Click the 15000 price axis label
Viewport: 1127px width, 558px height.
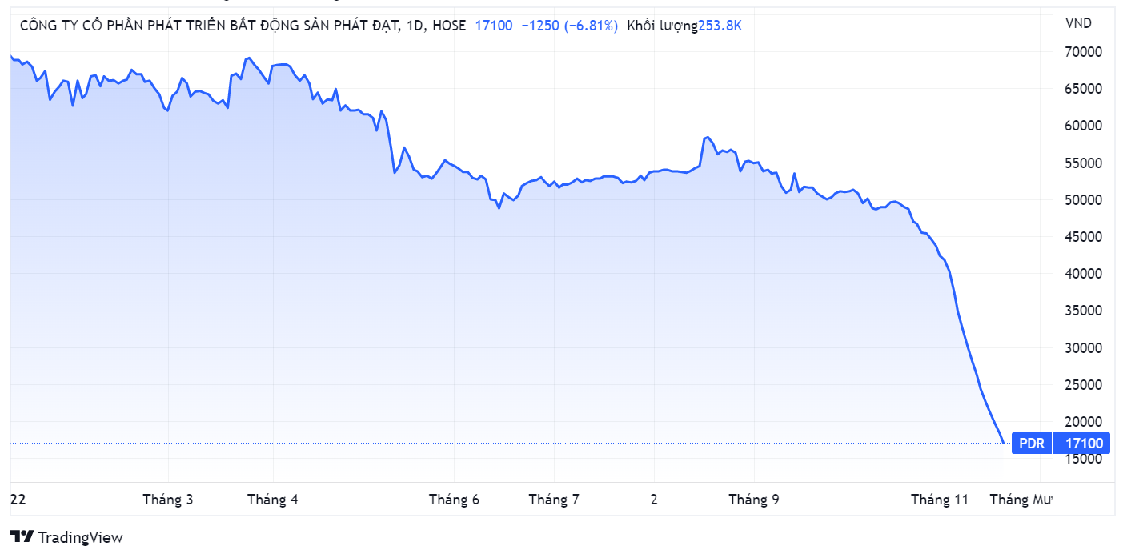pos(1084,459)
